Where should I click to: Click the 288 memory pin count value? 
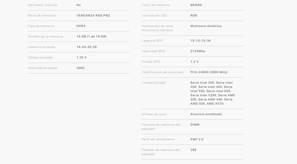point(193,150)
